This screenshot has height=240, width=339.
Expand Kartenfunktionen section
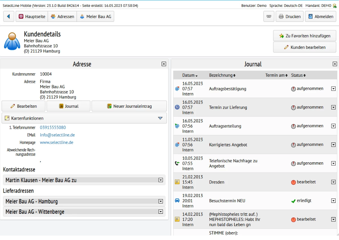click(x=160, y=118)
